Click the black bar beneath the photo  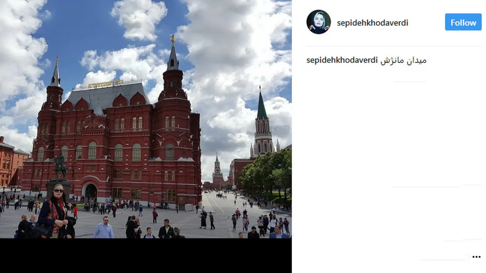(146, 256)
